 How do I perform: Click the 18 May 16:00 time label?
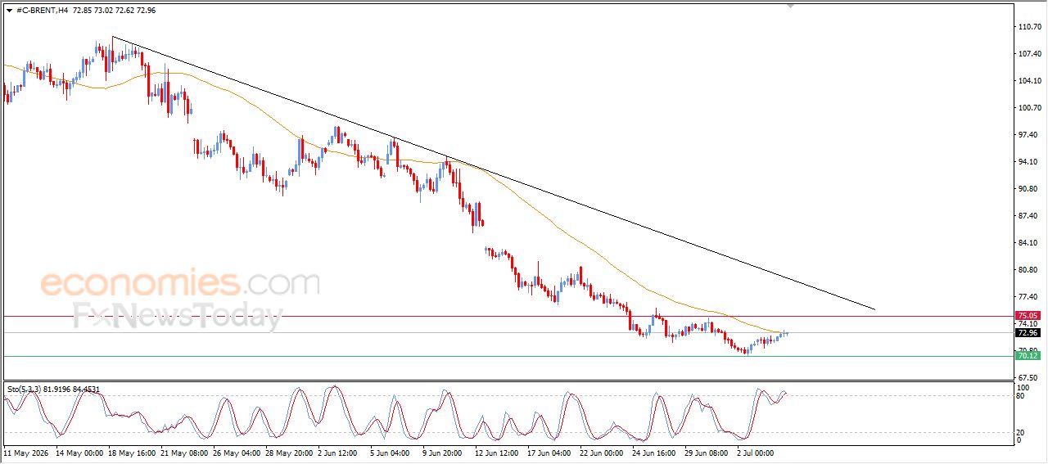click(130, 452)
